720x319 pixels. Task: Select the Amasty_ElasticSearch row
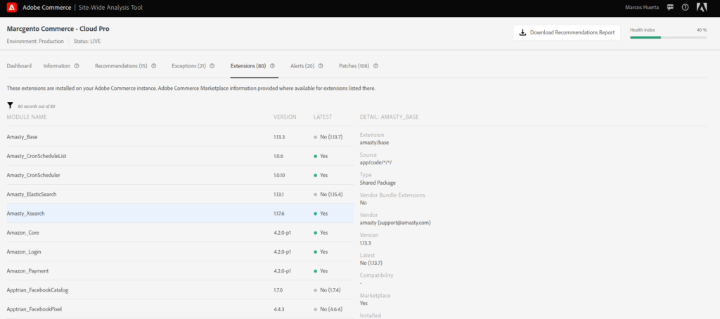(x=180, y=194)
